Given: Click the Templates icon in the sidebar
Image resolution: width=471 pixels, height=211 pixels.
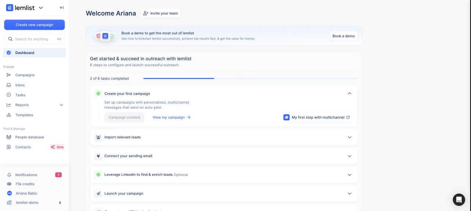Looking at the screenshot, I should tap(9, 115).
